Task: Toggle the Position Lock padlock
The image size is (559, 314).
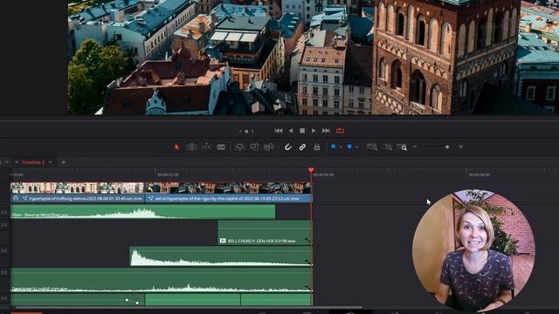Action: (317, 147)
